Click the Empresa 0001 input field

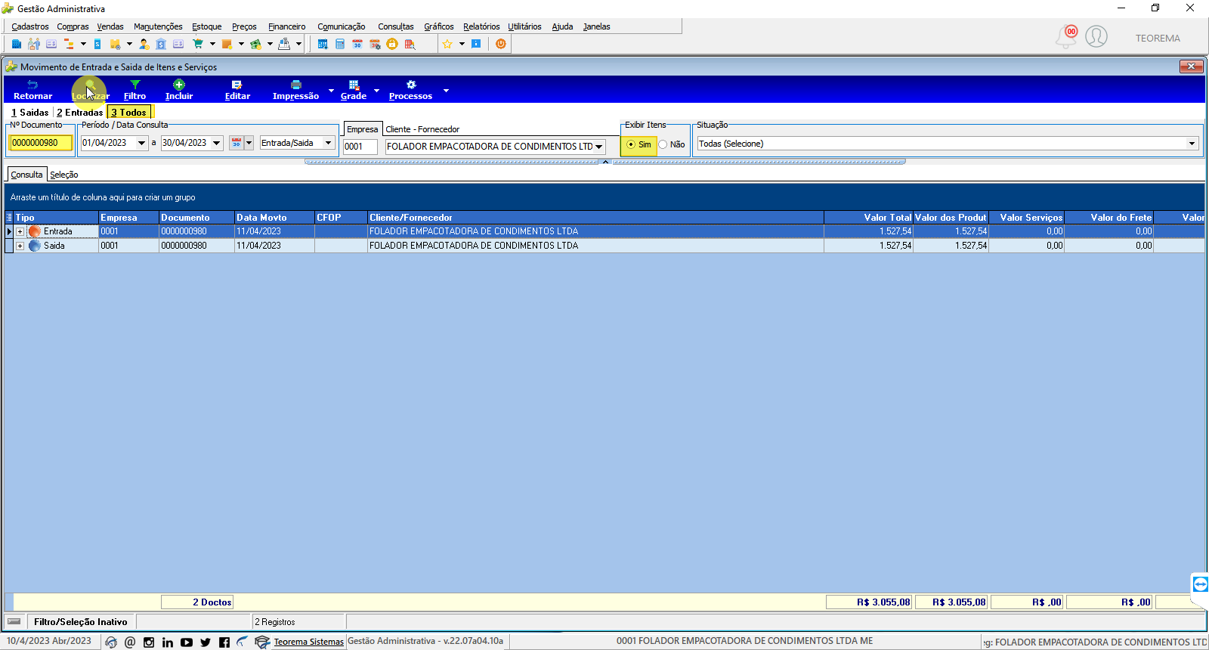360,147
